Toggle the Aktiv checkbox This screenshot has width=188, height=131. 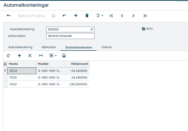(x=143, y=29)
